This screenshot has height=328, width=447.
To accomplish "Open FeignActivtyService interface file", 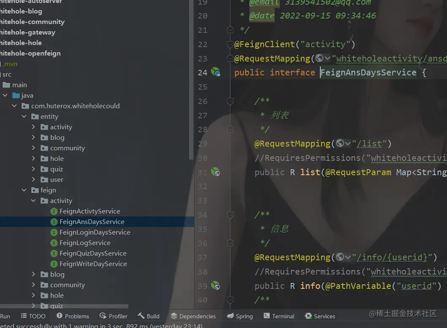I will pos(89,211).
